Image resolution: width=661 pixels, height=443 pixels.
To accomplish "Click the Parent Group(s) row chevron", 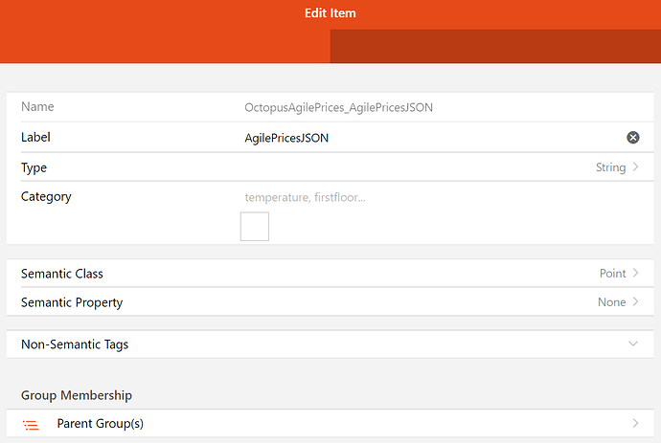I will click(635, 423).
